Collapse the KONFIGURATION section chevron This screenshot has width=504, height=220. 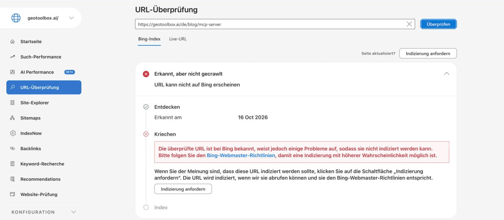tap(74, 212)
